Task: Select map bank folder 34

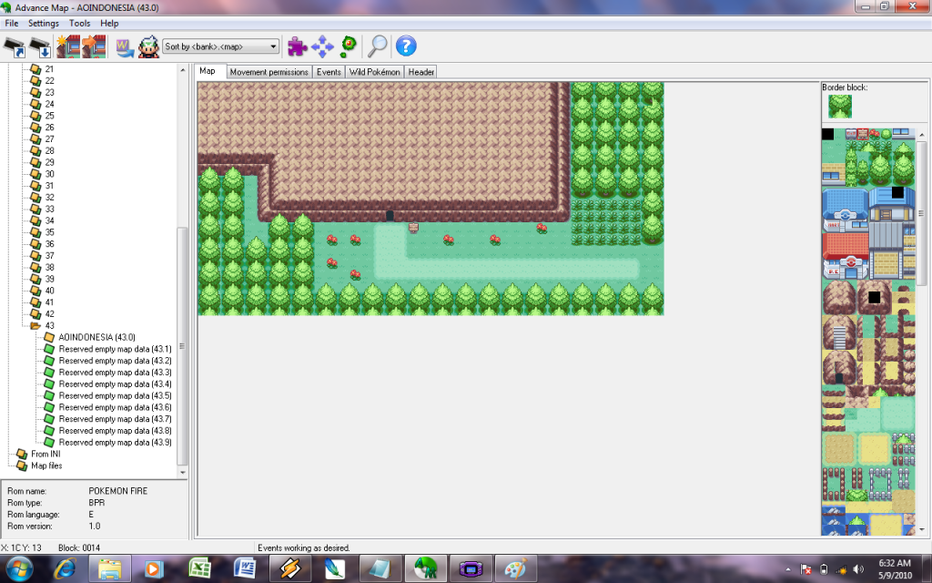Action: (49, 220)
